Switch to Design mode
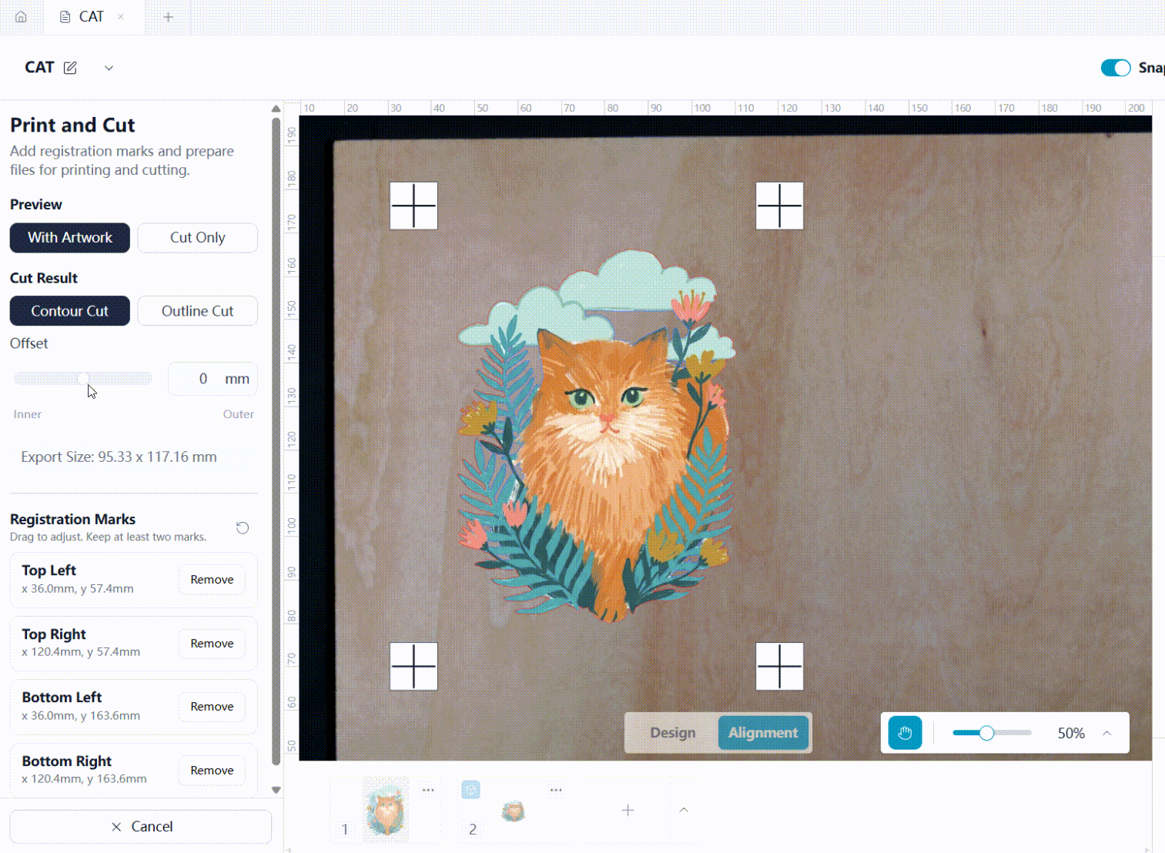Viewport: 1165px width, 853px height. pyautogui.click(x=672, y=733)
